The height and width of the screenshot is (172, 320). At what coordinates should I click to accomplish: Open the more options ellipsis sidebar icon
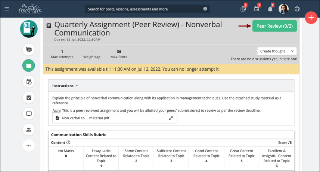tap(29, 146)
